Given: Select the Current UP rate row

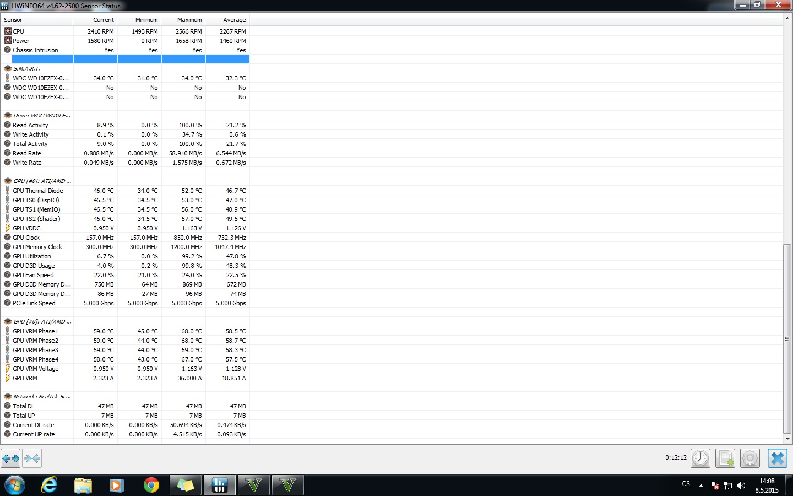Looking at the screenshot, I should click(125, 434).
